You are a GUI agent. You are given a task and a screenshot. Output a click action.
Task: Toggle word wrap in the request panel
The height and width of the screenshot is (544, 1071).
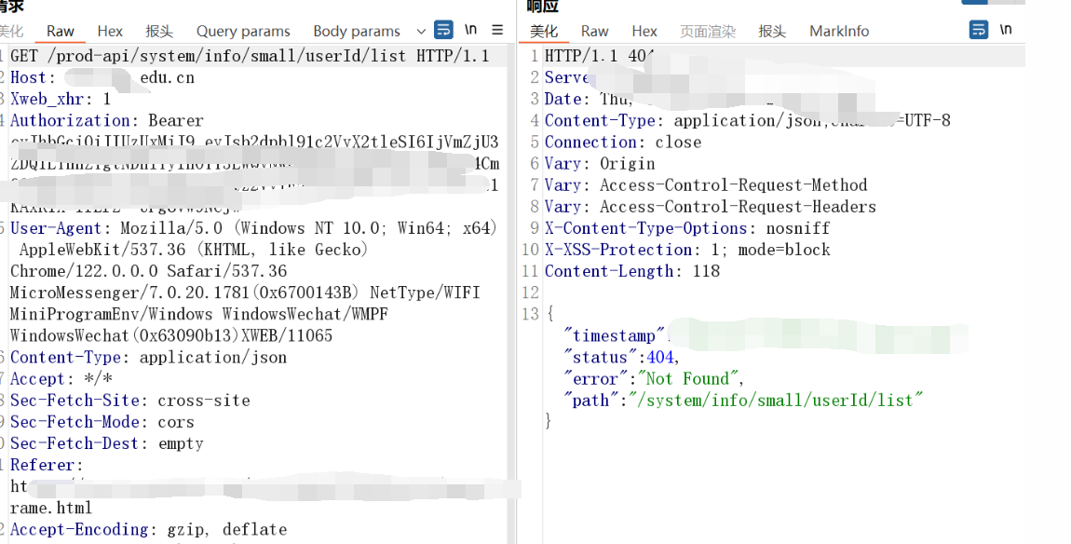pos(444,30)
